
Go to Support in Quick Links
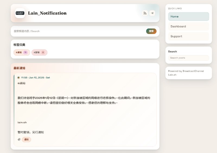[189, 36]
